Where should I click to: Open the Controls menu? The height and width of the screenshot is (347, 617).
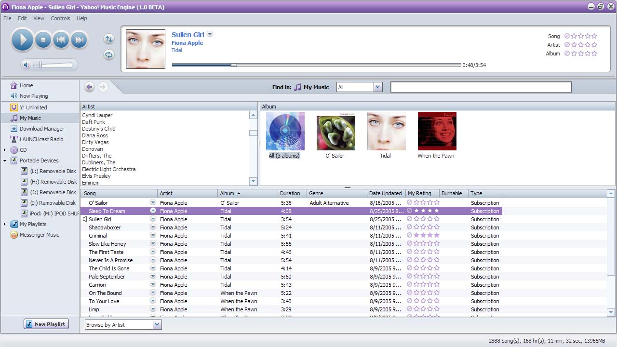click(60, 18)
